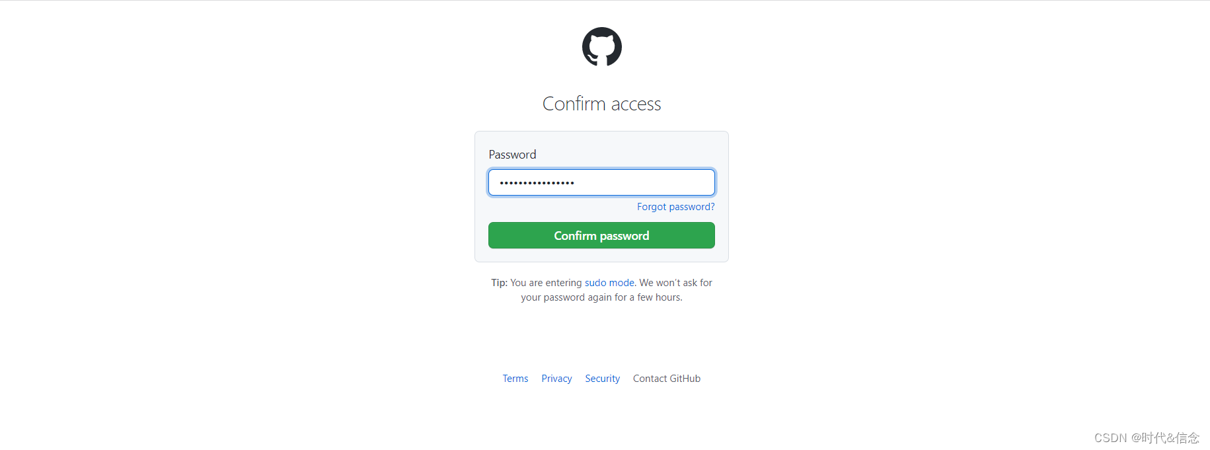Viewport: 1210px width, 450px height.
Task: Click the word 'access' in the heading
Action: click(x=636, y=104)
